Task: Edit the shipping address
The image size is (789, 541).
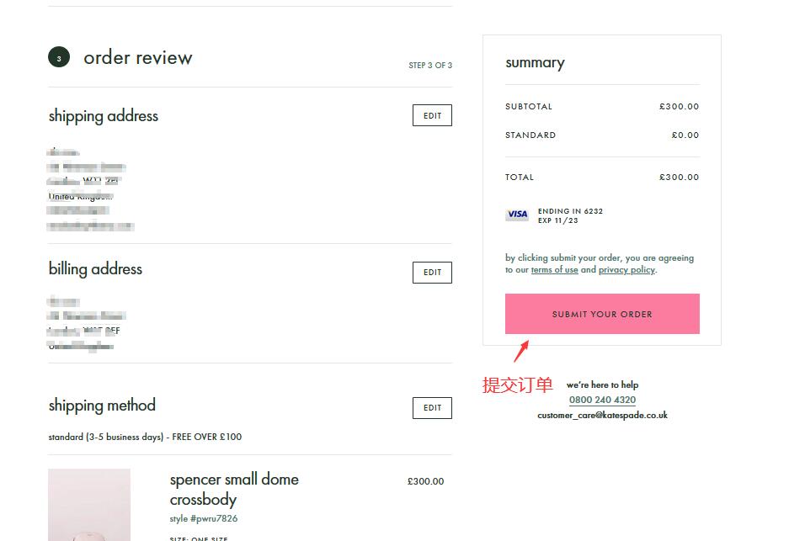Action: (x=432, y=115)
